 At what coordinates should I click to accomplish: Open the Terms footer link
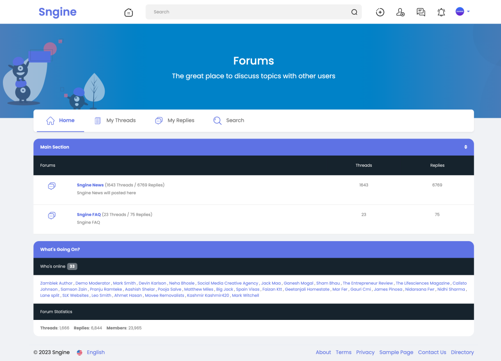point(343,352)
